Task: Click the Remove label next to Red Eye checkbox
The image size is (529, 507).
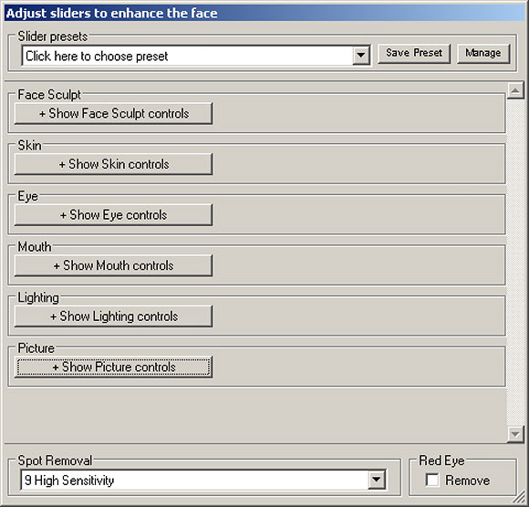Action: click(467, 481)
